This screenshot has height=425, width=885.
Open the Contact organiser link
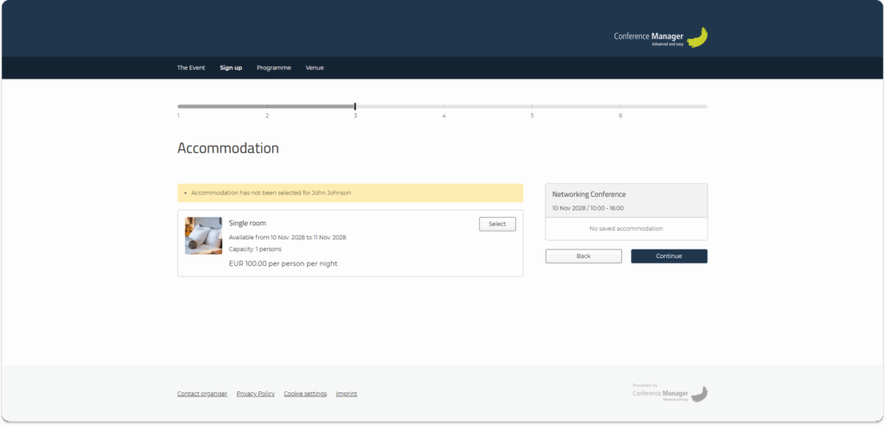pyautogui.click(x=202, y=394)
